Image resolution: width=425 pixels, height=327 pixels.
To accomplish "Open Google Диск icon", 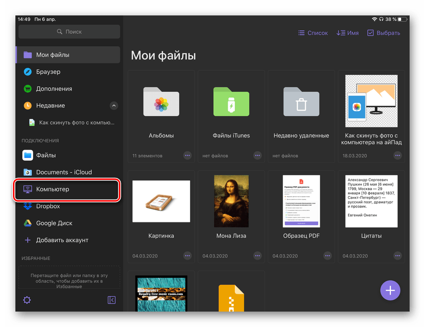I will (x=27, y=223).
